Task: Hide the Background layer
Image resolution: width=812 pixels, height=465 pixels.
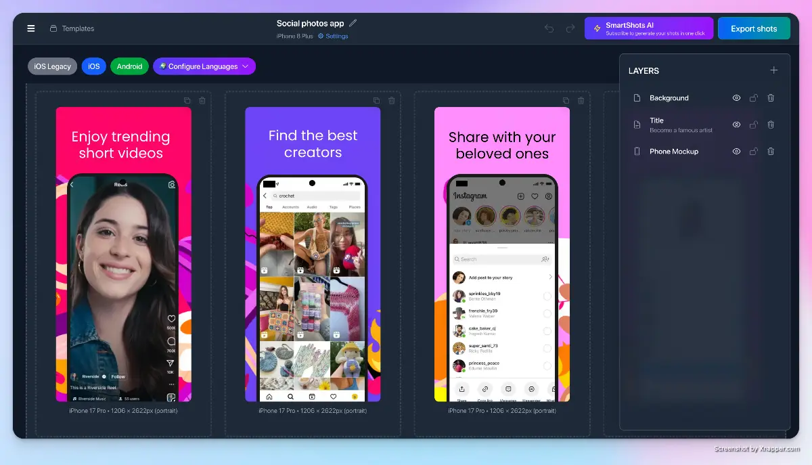Action: coord(736,97)
